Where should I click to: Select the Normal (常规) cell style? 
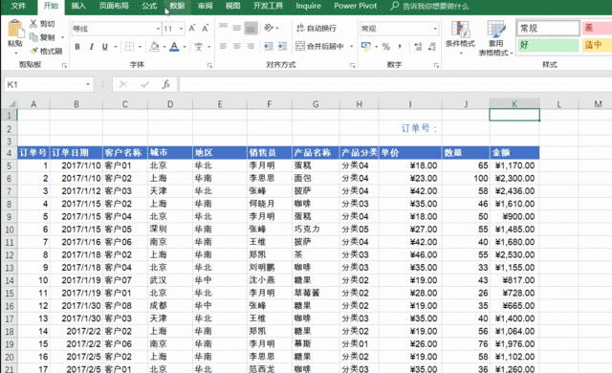(548, 28)
